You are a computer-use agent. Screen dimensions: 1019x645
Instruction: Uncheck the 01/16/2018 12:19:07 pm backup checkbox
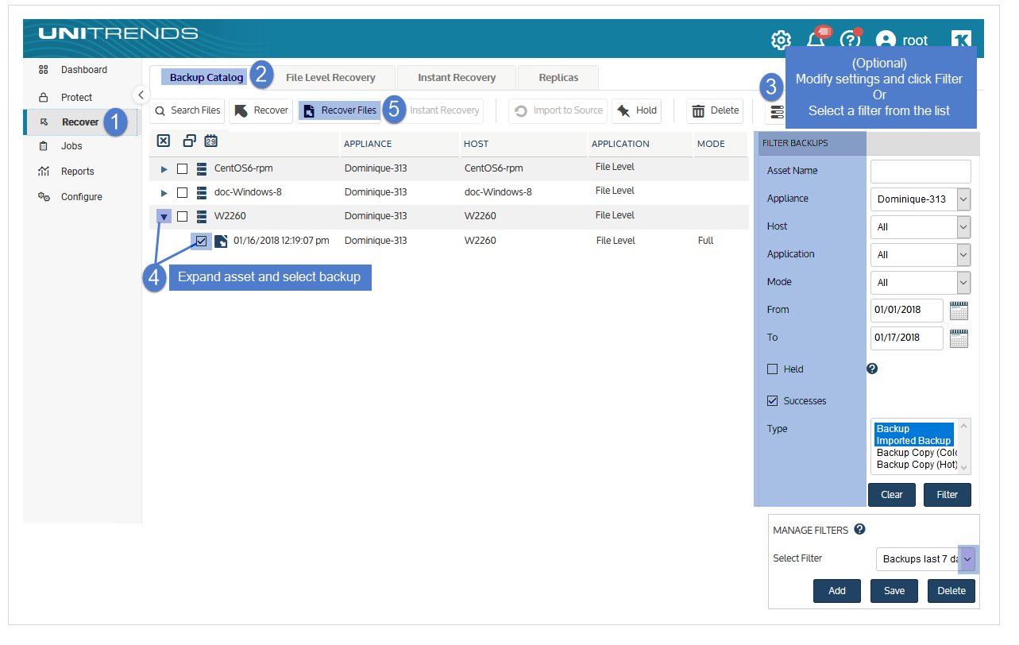201,241
